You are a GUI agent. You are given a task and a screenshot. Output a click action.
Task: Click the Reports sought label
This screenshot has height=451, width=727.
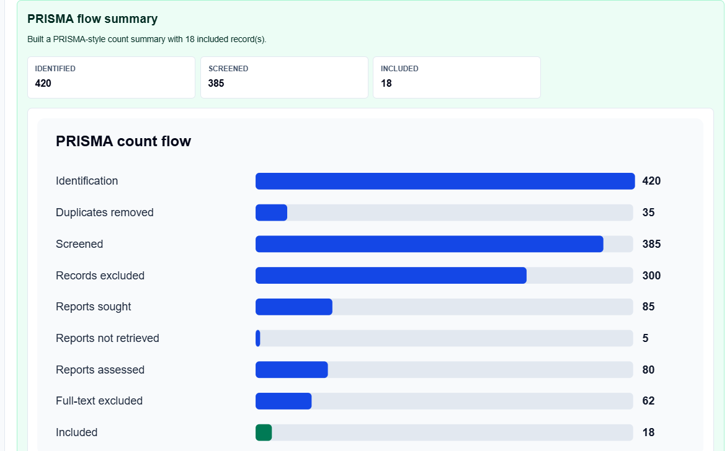[93, 307]
